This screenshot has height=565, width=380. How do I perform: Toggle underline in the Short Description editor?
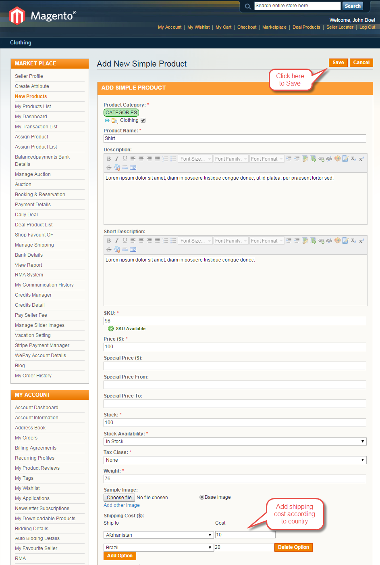click(x=125, y=241)
